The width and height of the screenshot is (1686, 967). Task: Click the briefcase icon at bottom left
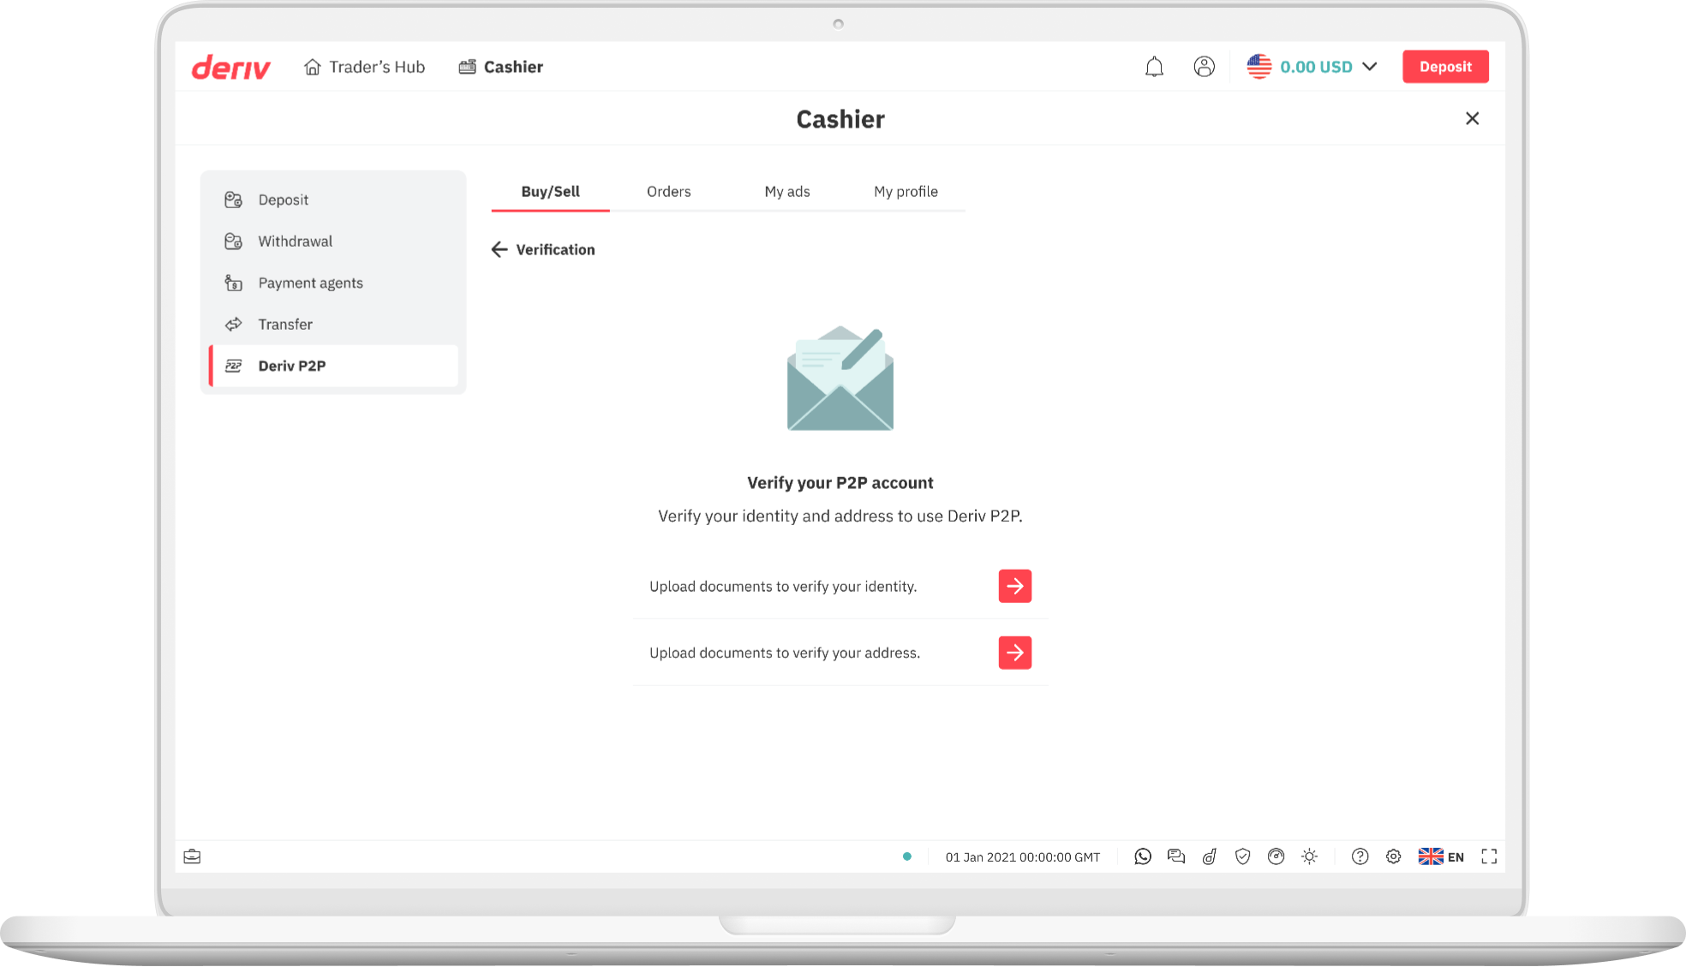point(192,857)
